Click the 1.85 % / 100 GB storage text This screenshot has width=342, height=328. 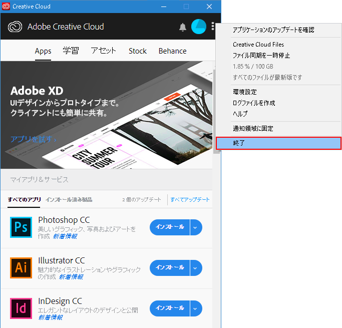pos(253,66)
